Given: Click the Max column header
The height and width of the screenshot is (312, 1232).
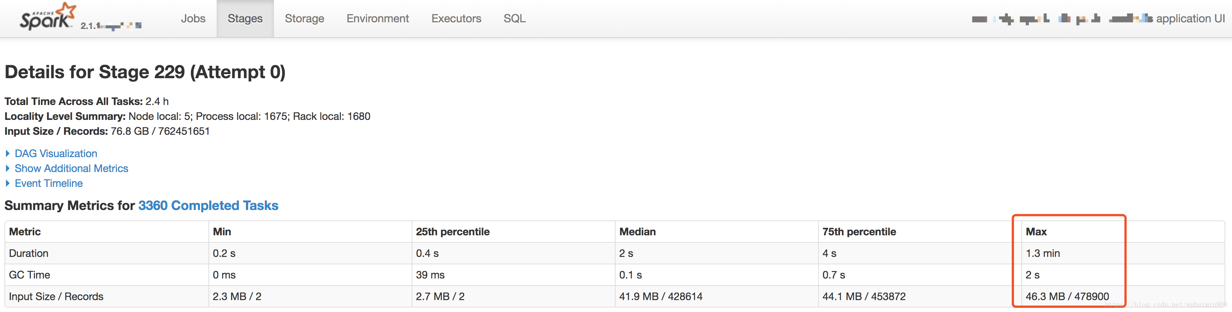Looking at the screenshot, I should click(1036, 232).
